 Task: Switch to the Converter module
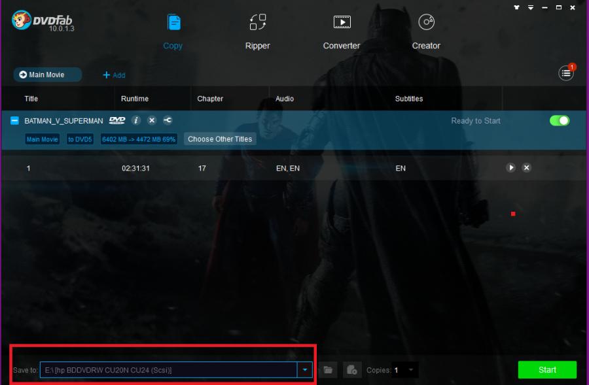[342, 32]
